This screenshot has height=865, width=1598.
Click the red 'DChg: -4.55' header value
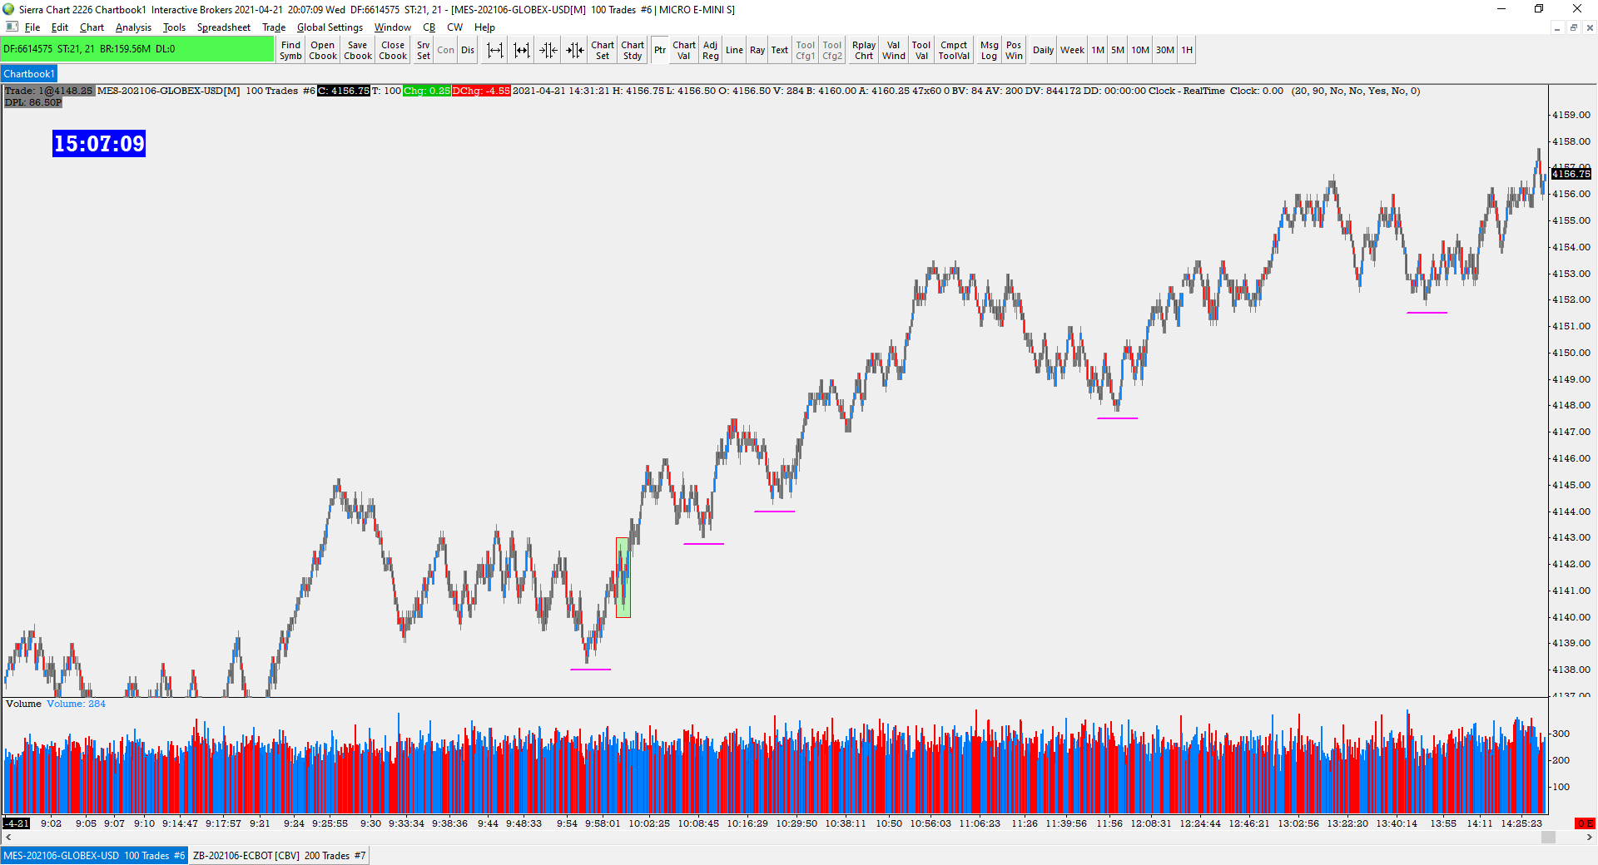click(x=481, y=91)
